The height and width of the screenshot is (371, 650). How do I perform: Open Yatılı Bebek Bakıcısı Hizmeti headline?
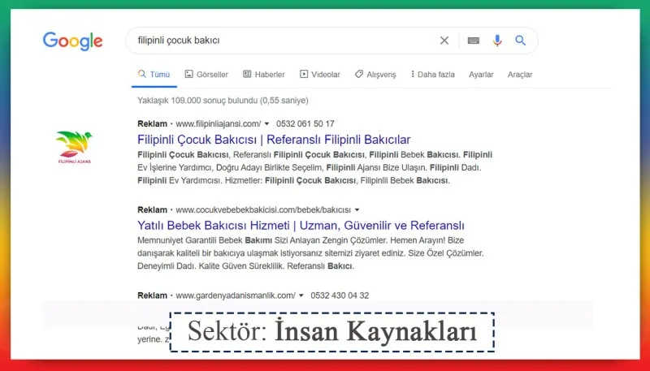(x=301, y=225)
